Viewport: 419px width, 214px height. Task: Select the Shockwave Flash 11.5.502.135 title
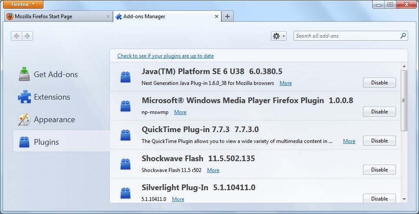point(198,159)
